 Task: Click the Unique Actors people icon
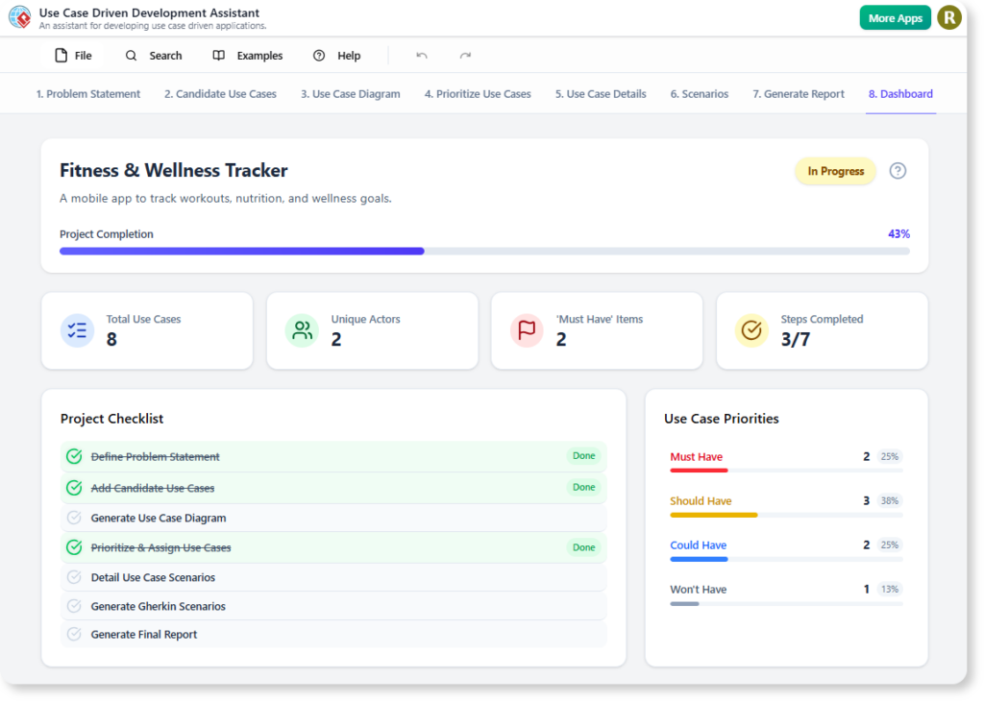302,330
